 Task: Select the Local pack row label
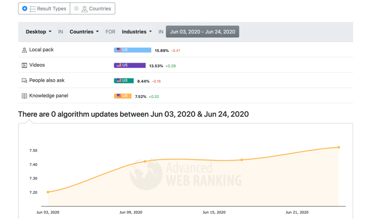[41, 50]
